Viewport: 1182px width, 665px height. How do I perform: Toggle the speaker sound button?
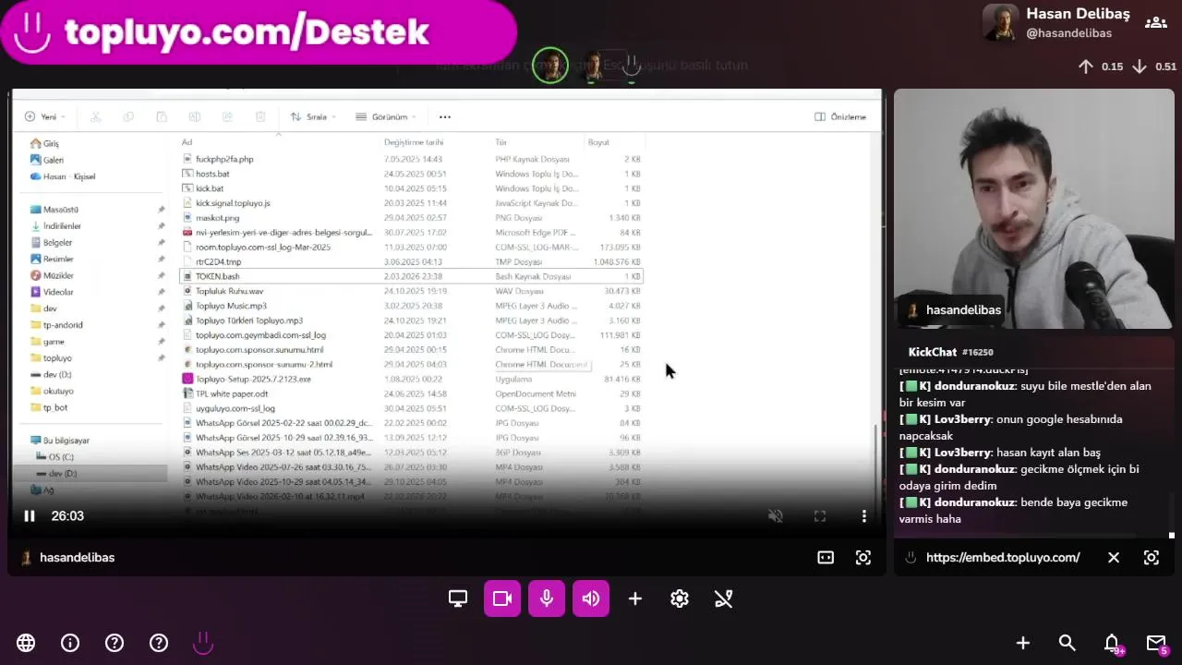pyautogui.click(x=591, y=598)
